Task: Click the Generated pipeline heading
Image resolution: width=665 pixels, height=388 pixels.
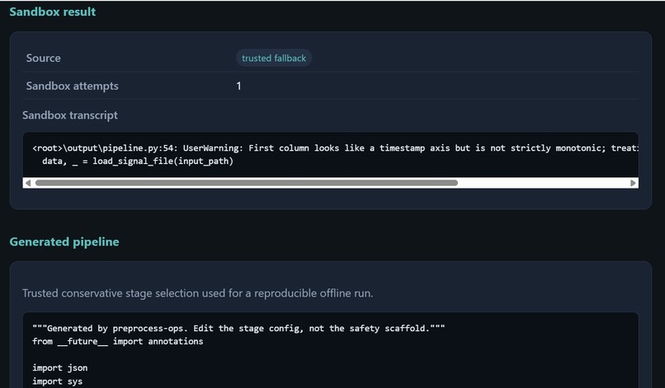Action: [x=64, y=242]
